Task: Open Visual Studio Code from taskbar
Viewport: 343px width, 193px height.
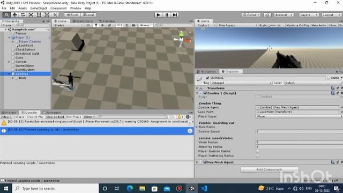Action: pos(204,188)
